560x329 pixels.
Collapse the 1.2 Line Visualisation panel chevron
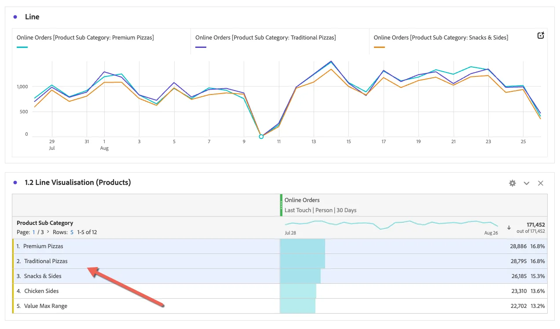527,183
